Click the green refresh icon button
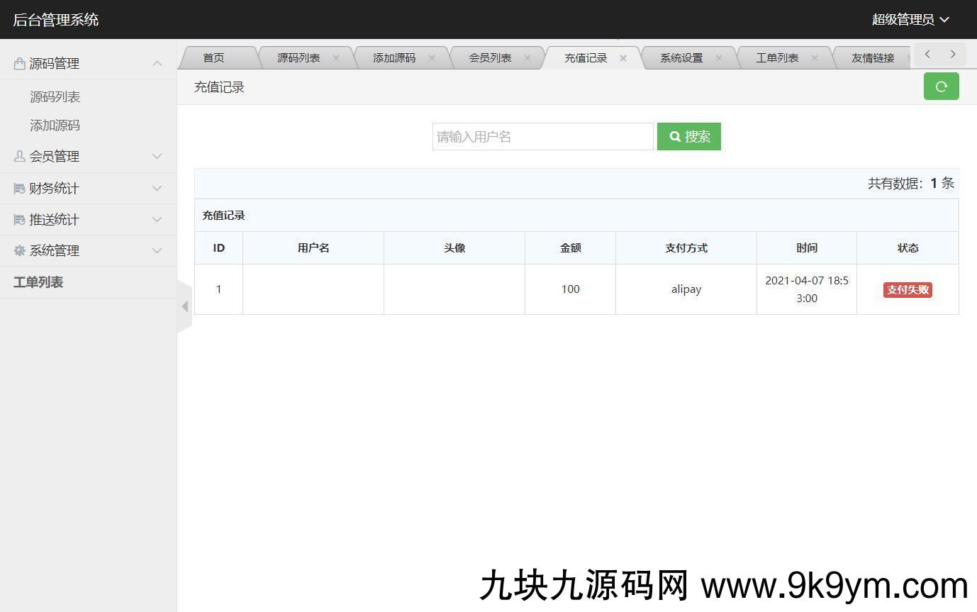 tap(941, 87)
